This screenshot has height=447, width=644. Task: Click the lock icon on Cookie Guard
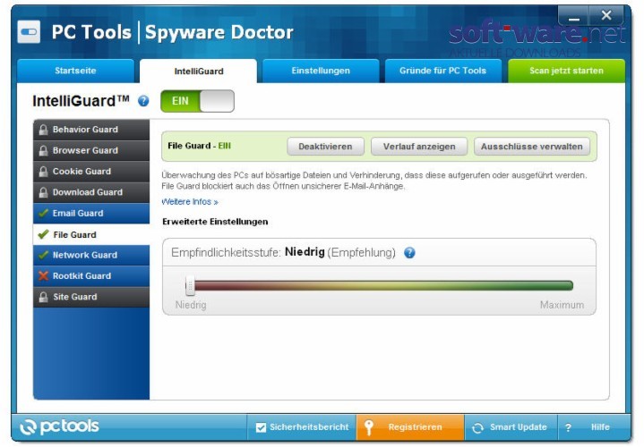click(43, 172)
